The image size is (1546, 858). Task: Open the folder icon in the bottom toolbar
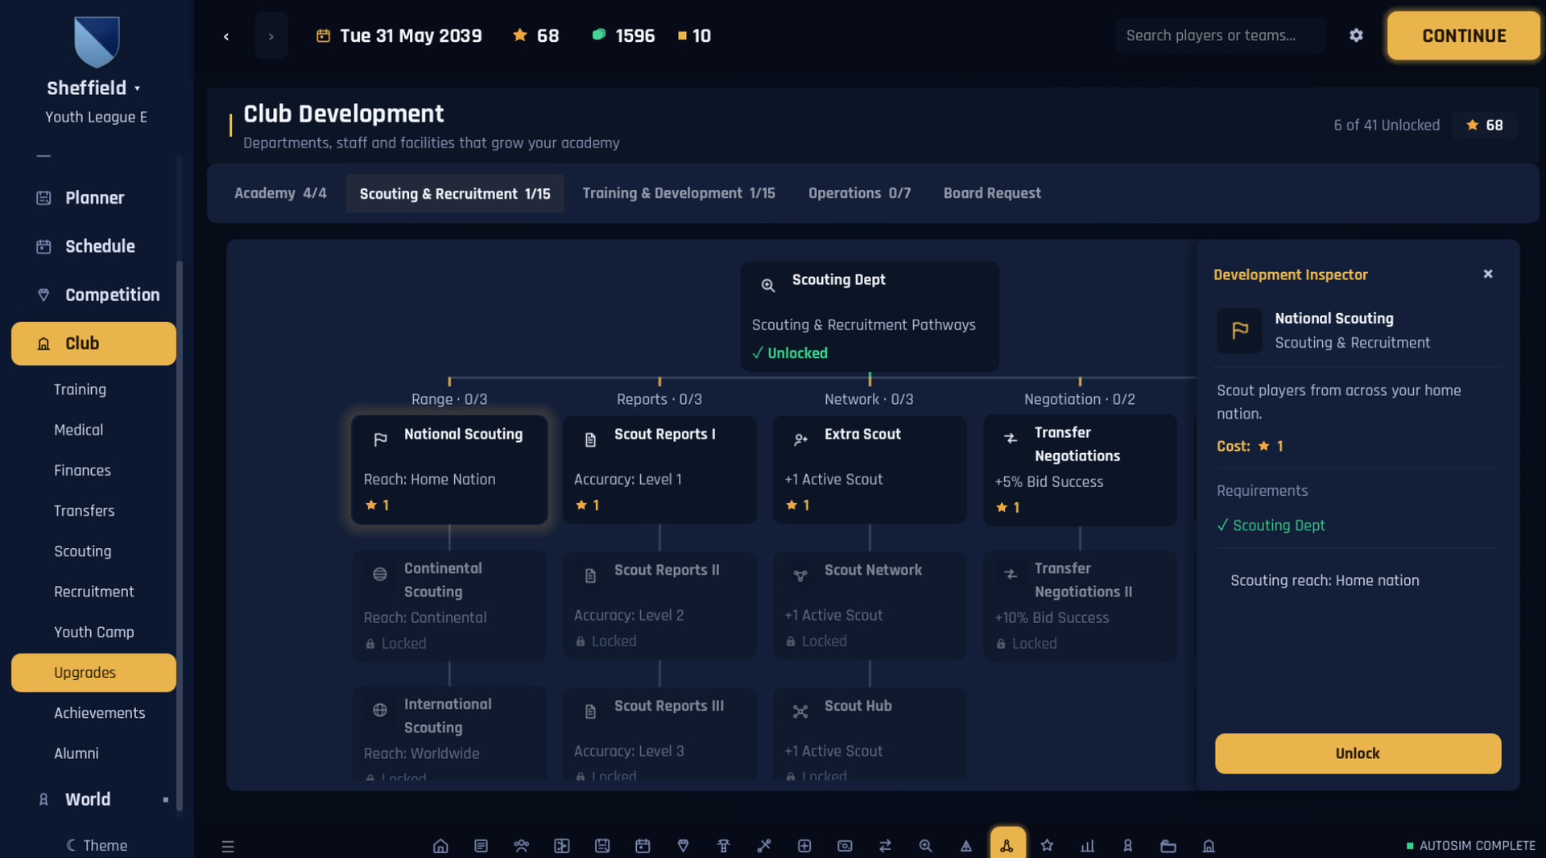pos(1168,845)
